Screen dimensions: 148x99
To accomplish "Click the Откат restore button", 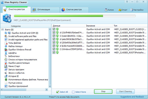I will click(123, 10).
